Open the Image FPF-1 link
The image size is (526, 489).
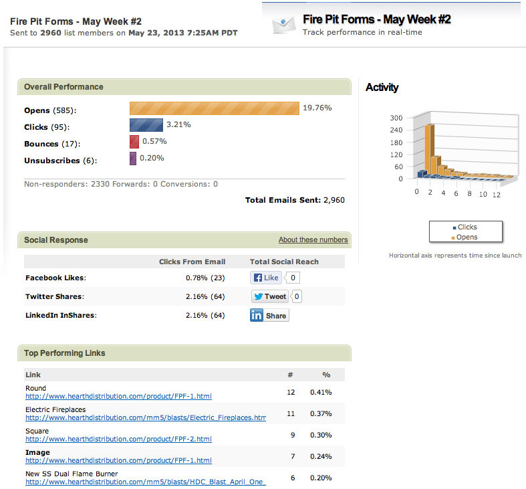pyautogui.click(x=118, y=461)
